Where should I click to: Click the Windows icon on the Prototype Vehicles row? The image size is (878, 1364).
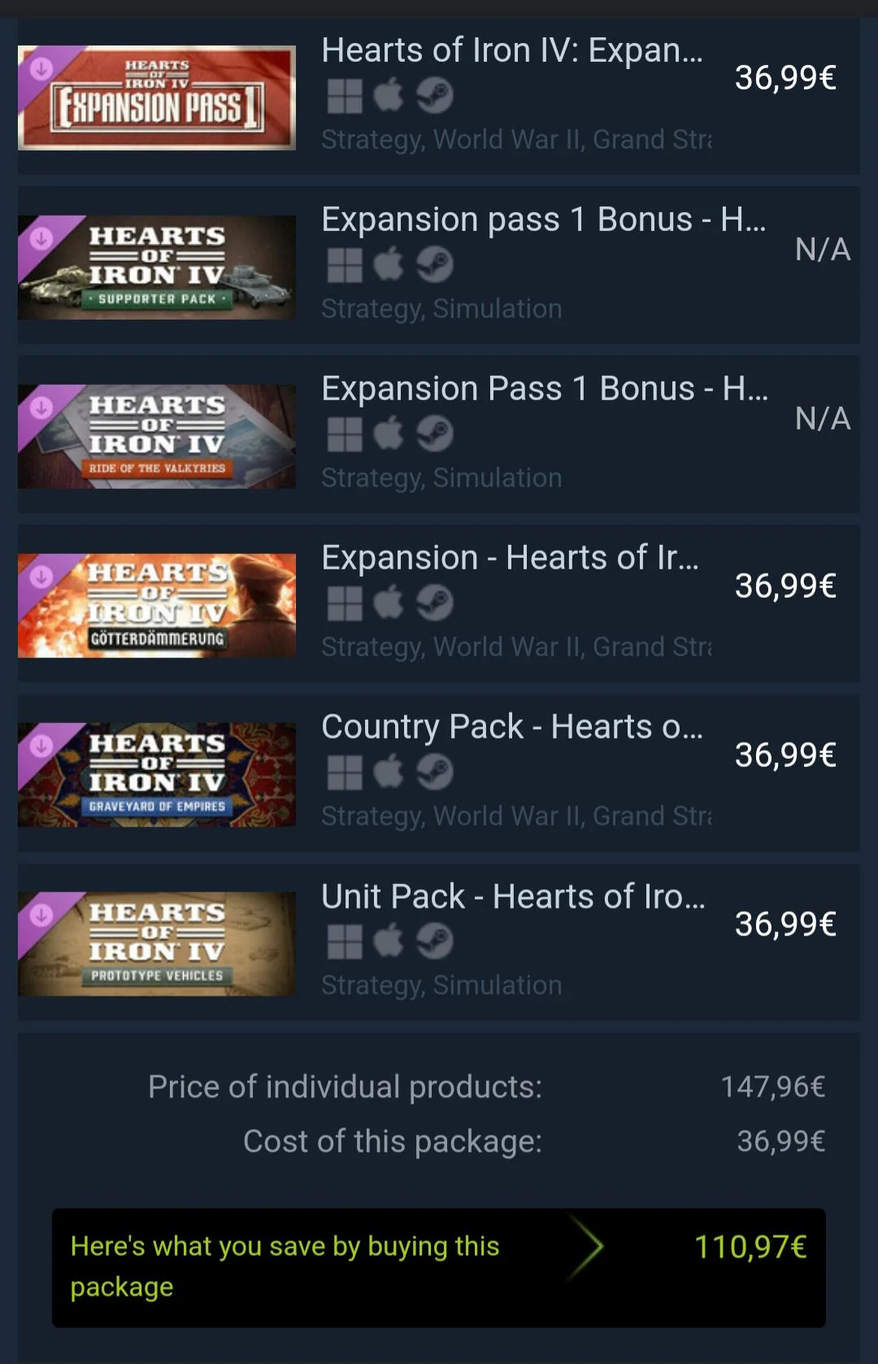(x=345, y=941)
